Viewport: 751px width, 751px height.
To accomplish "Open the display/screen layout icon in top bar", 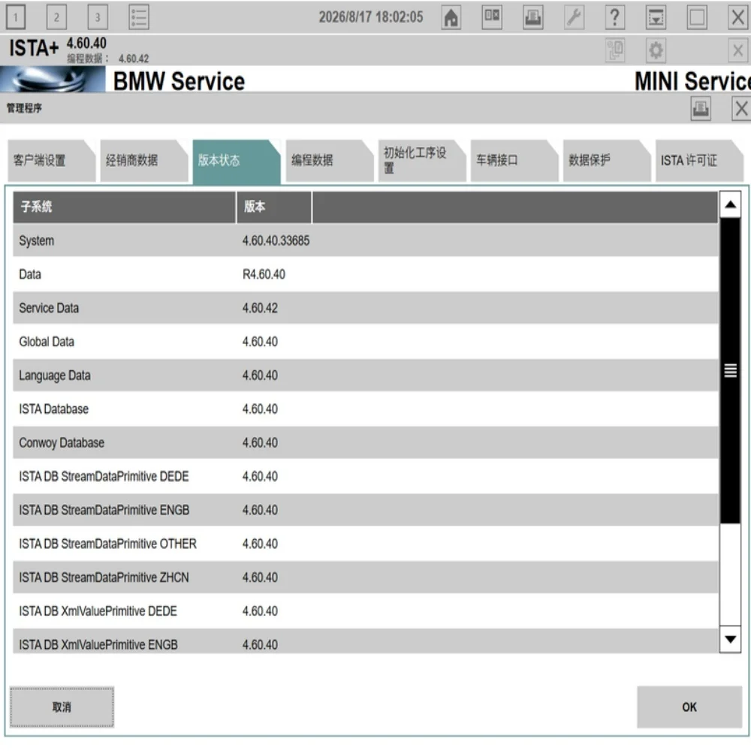I will (x=492, y=17).
